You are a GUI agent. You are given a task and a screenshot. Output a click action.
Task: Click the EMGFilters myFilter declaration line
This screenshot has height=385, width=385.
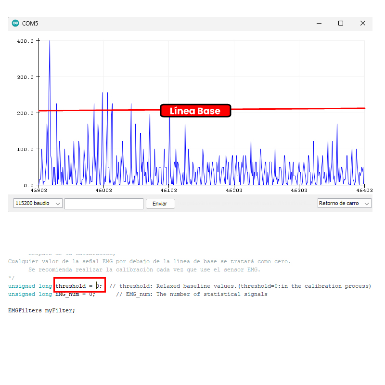tap(41, 310)
